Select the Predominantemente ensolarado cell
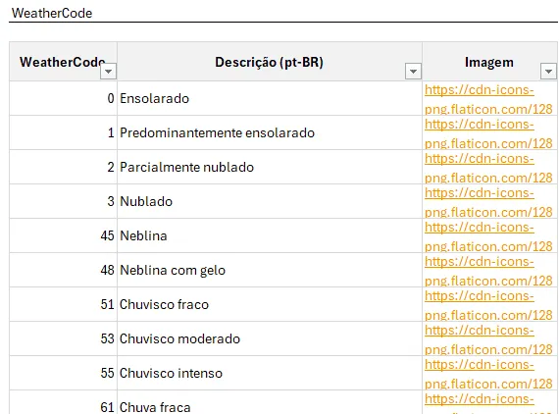Screen dimensions: 559x414 [x=270, y=132]
